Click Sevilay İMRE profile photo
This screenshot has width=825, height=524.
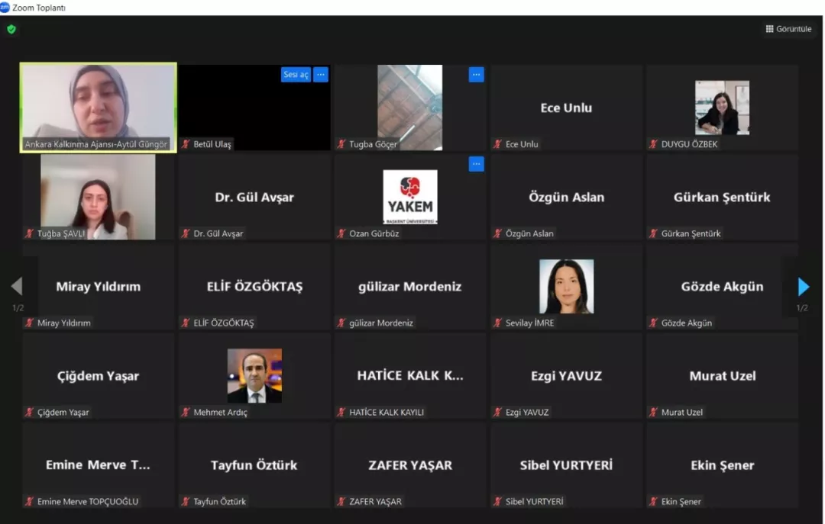(x=566, y=286)
